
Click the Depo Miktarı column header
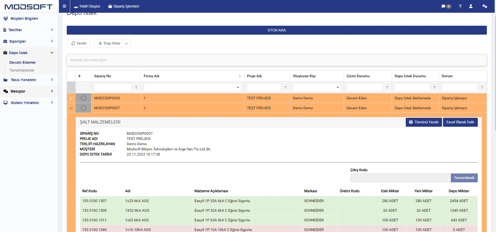coord(459,191)
